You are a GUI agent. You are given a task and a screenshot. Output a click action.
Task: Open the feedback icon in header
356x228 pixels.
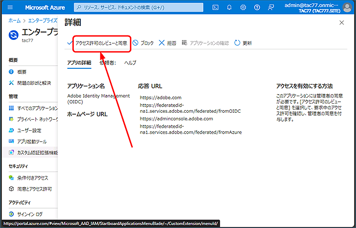point(271,7)
